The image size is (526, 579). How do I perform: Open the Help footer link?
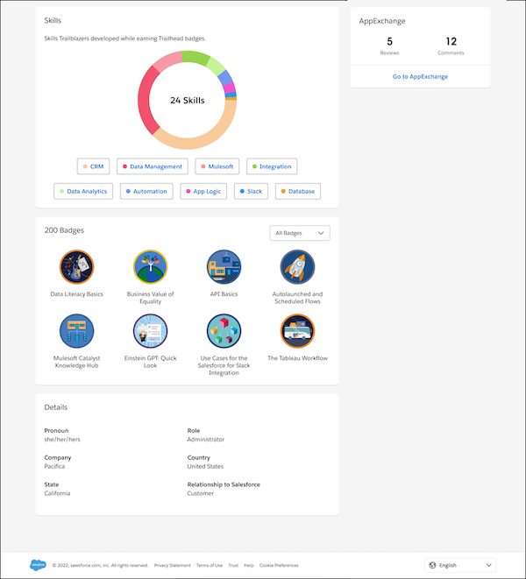coord(249,565)
